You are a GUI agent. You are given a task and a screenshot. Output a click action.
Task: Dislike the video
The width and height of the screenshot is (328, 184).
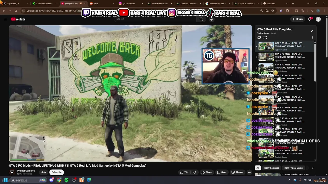click(194, 172)
